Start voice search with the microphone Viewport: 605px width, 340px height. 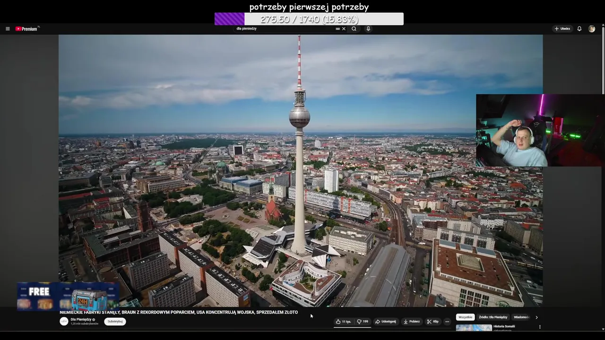point(368,29)
